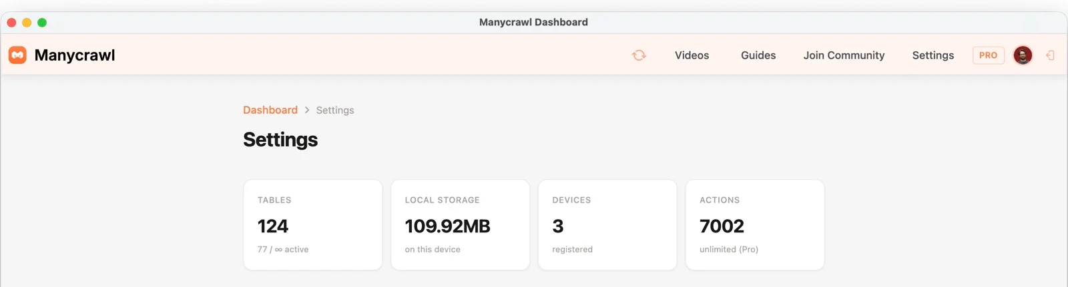Click the "registered" text under Devices
The height and width of the screenshot is (287, 1068).
(572, 249)
